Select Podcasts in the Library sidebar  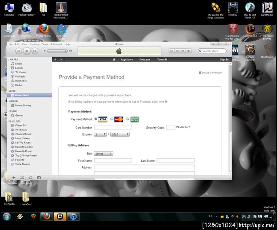coord(20,77)
